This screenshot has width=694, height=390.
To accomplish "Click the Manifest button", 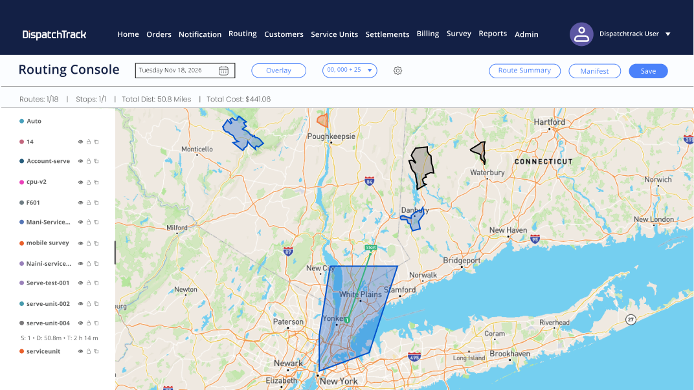I will click(x=594, y=70).
